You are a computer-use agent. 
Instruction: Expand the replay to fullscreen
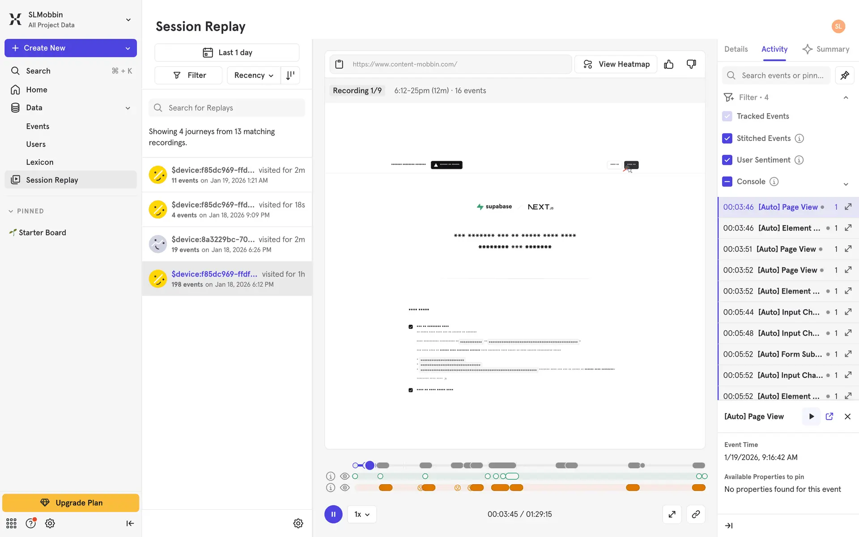click(672, 514)
